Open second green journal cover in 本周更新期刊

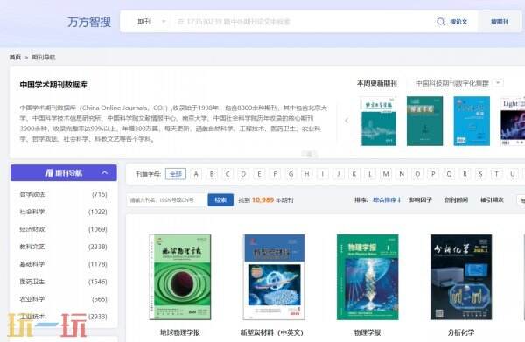(x=424, y=121)
